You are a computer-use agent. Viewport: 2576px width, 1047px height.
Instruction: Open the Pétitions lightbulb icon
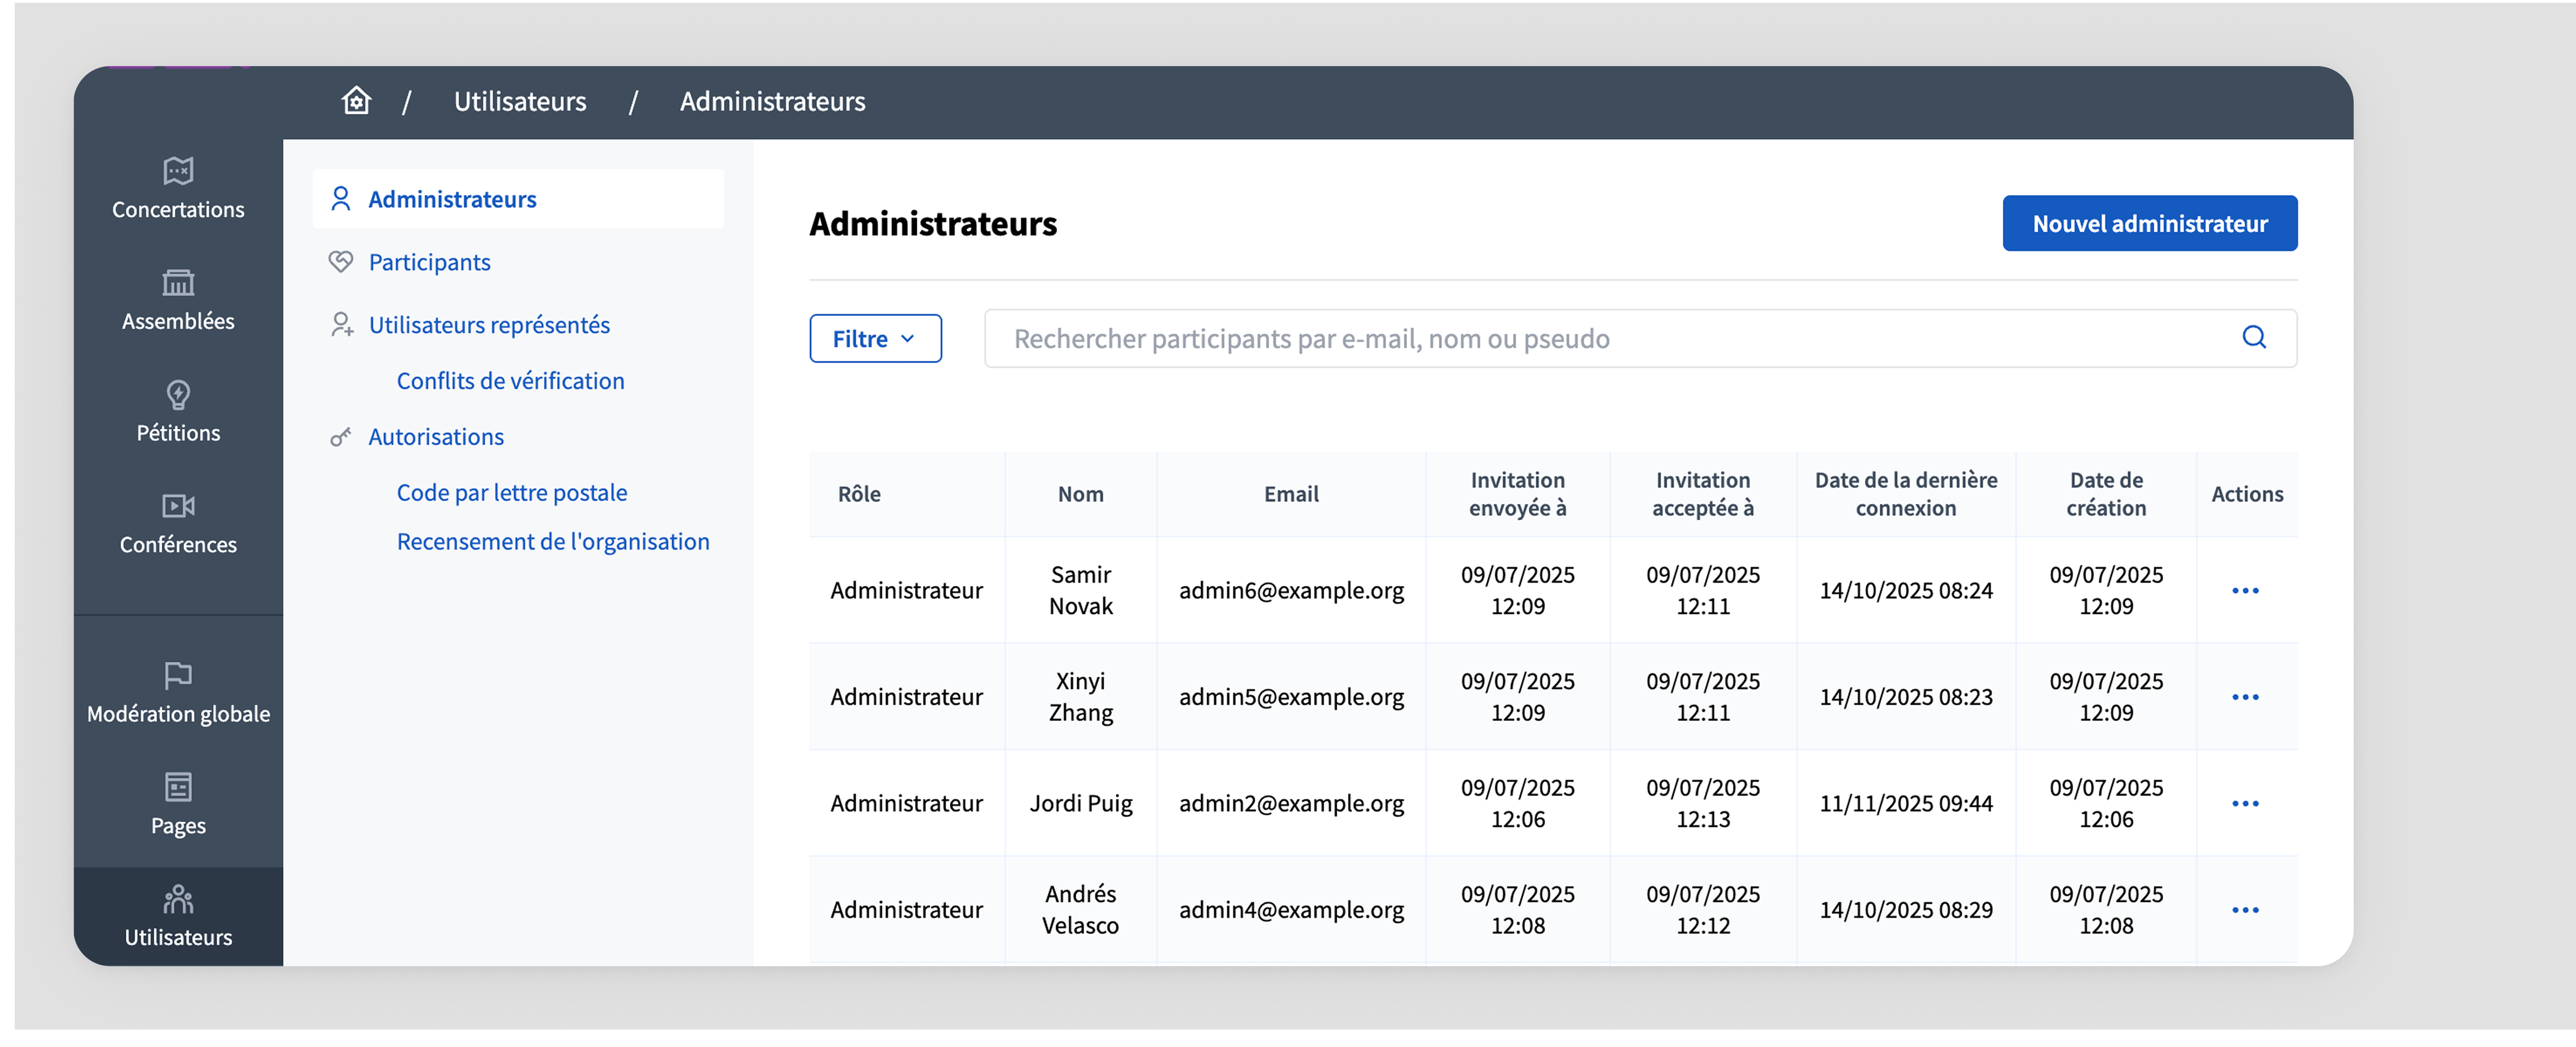[x=178, y=395]
